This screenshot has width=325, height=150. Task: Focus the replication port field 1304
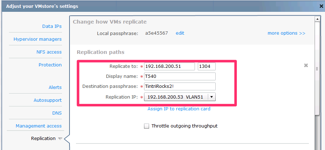(x=206, y=66)
